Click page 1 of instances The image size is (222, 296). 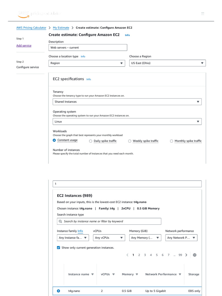coord(133,255)
